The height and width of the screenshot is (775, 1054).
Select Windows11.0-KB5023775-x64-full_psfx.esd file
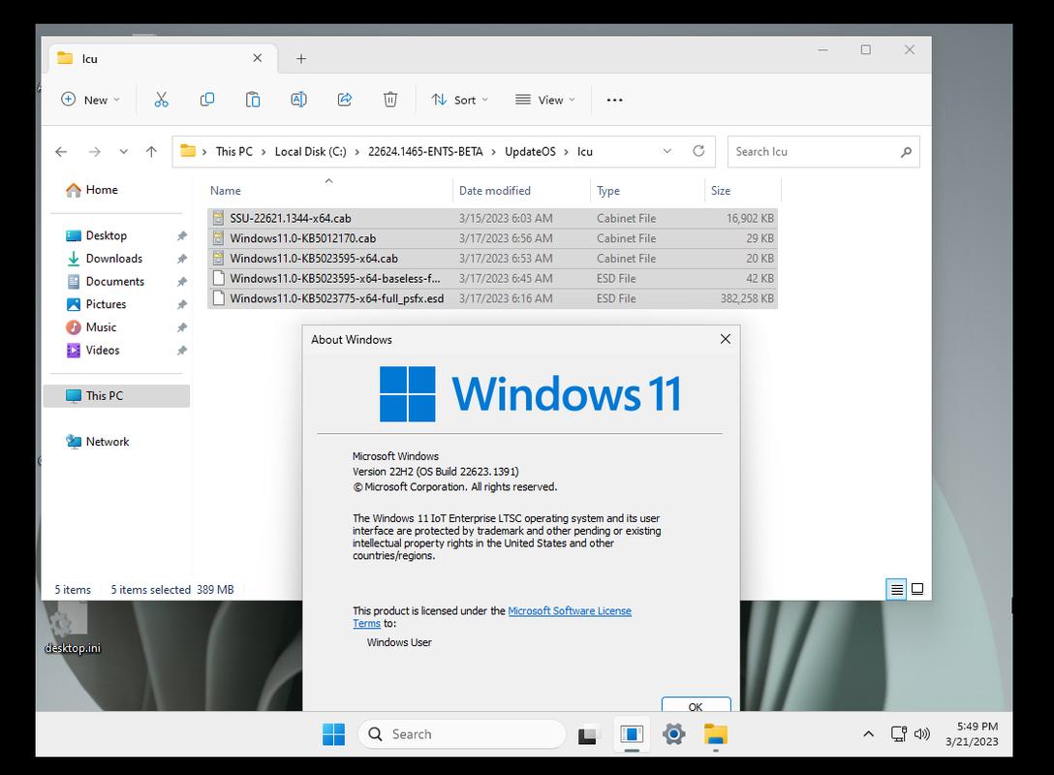(492, 298)
